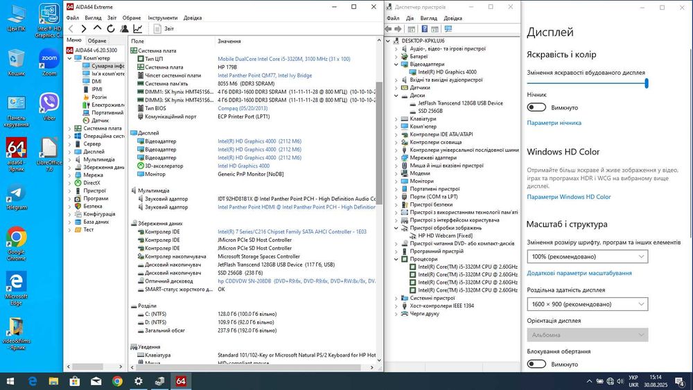Show hidden tray icons chevron
Viewport: 693px width, 390px height.
pyautogui.click(x=588, y=381)
